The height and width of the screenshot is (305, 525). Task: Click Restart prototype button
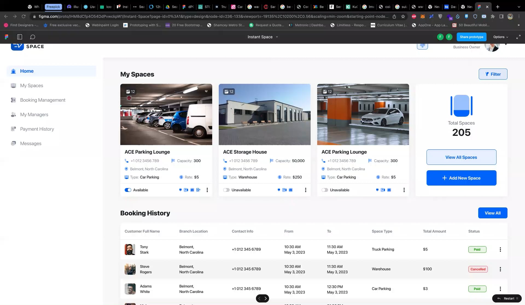pos(507,298)
